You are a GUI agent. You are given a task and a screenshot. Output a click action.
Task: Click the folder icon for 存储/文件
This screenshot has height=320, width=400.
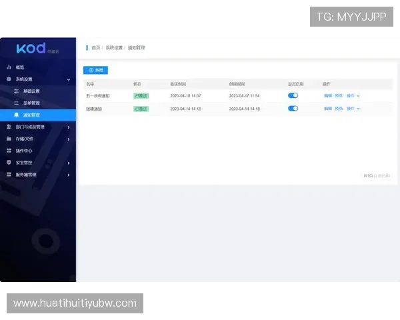pos(9,139)
